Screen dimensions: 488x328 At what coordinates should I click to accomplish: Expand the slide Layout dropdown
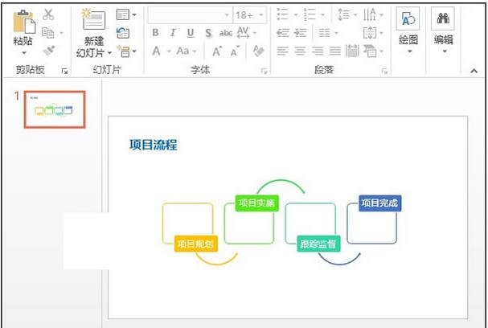click(125, 14)
